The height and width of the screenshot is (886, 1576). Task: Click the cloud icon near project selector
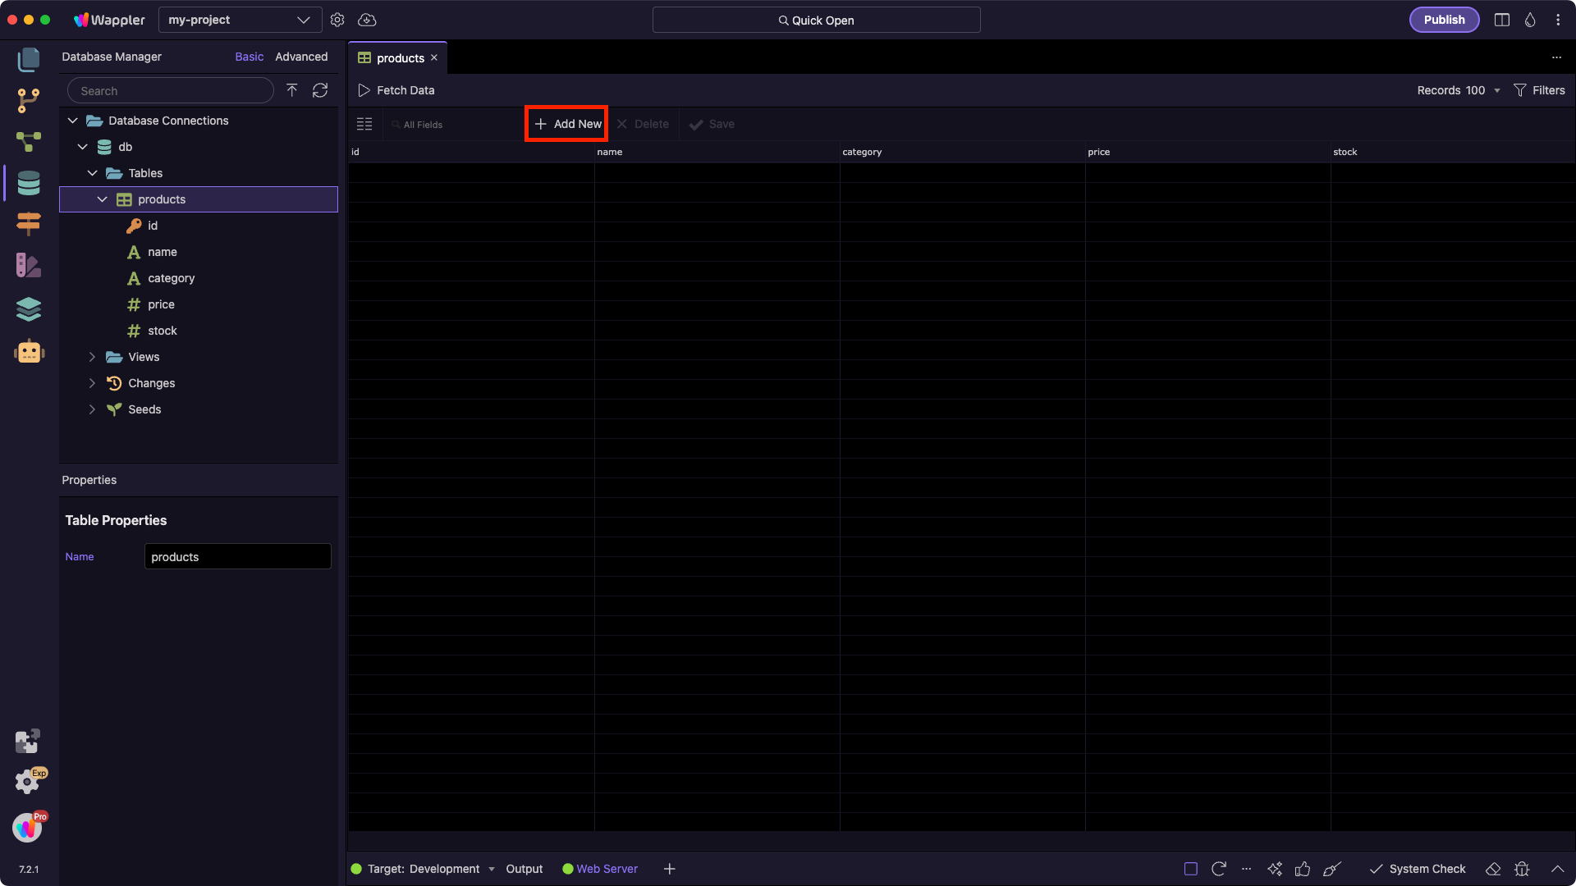click(x=367, y=20)
